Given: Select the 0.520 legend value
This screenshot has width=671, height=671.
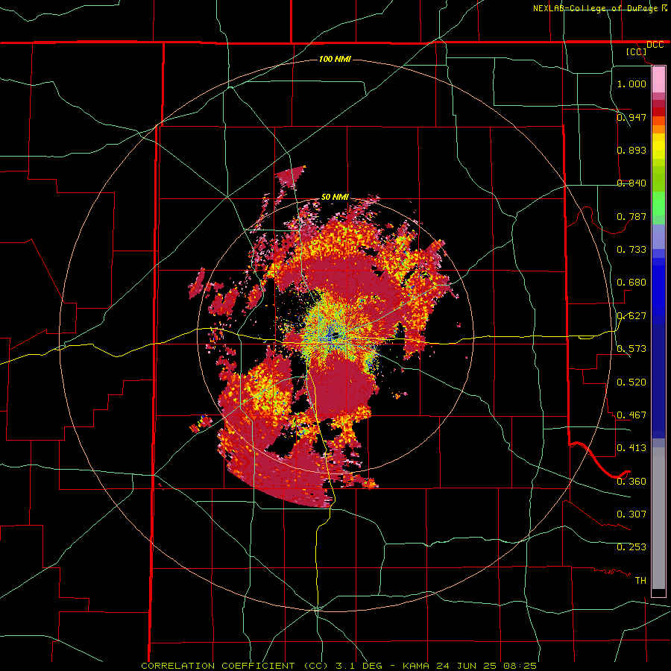Looking at the screenshot, I should [631, 382].
